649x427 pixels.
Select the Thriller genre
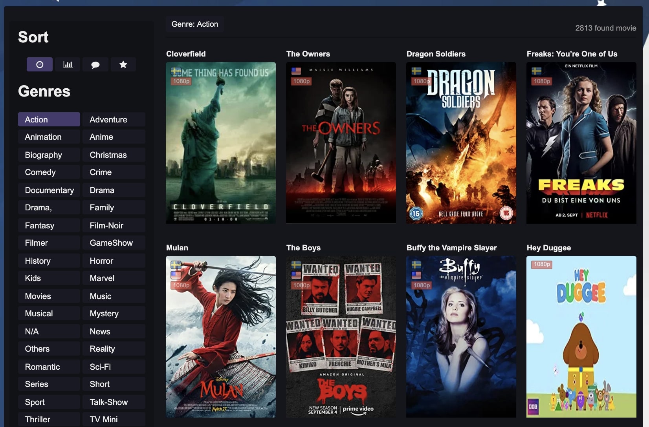tap(49, 419)
